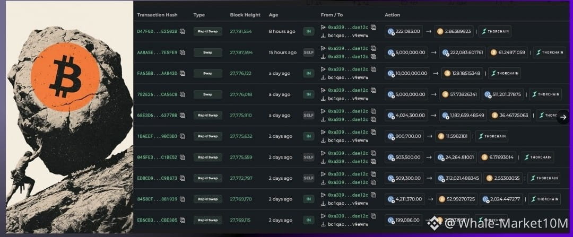
Task: Click the Type column header
Action: click(x=199, y=15)
